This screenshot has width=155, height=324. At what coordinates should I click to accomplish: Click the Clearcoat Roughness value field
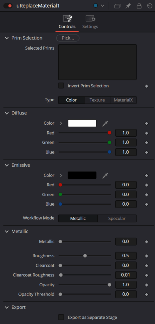tap(126, 275)
